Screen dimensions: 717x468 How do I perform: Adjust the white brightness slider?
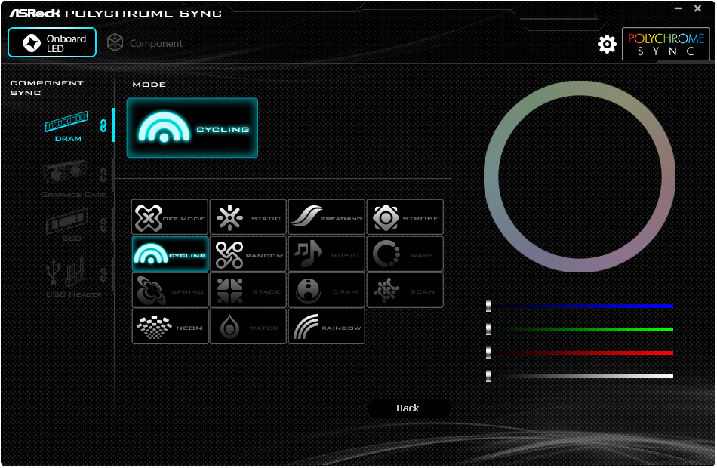pos(580,376)
